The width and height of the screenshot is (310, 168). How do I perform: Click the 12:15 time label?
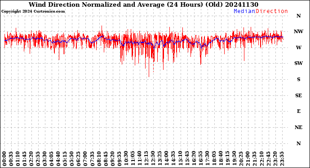(x=146, y=159)
